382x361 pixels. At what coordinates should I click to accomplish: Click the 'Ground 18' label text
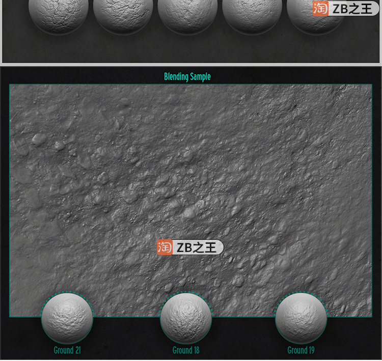[186, 350]
